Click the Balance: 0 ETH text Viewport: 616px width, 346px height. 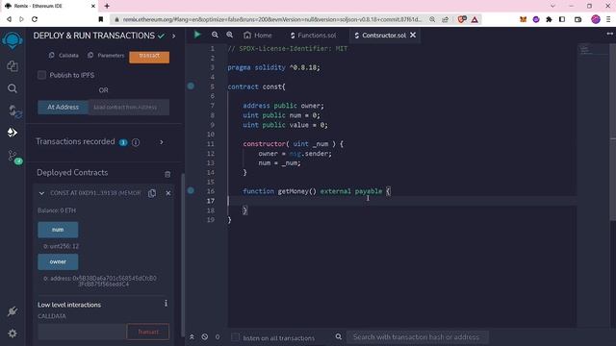tap(57, 210)
